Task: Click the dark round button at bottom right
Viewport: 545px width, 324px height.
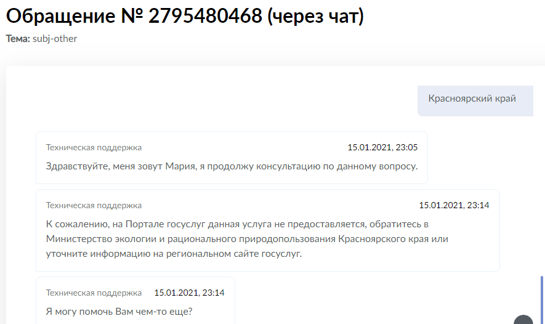Action: [x=523, y=319]
